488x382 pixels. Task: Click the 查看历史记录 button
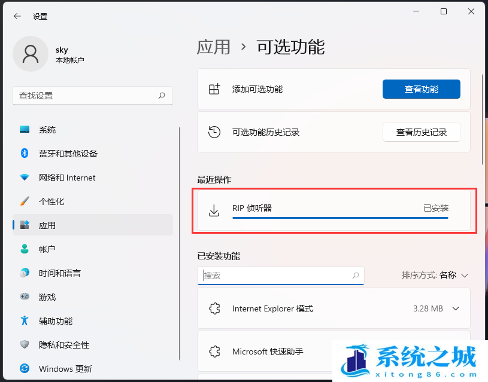click(421, 132)
